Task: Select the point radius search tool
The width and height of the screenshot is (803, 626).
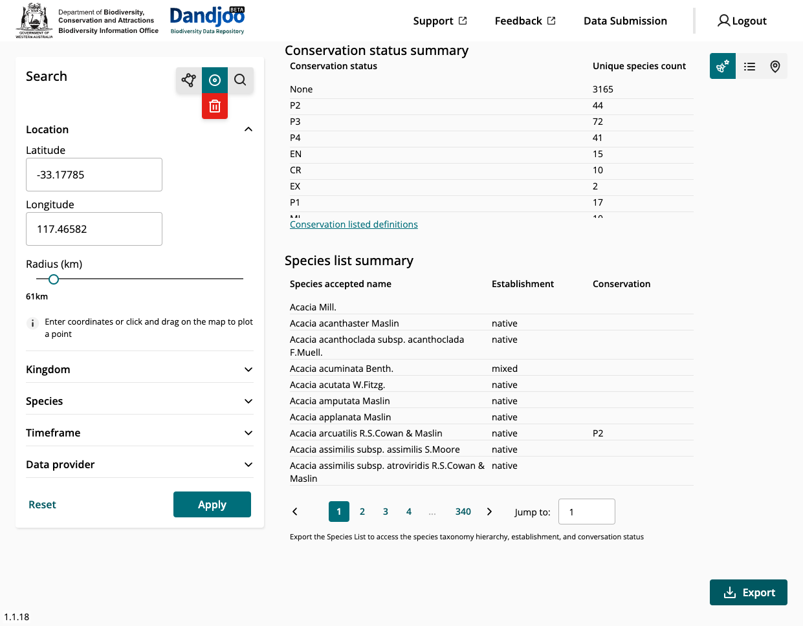Action: pos(215,80)
